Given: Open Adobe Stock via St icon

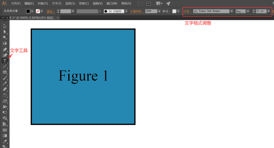Looking at the screenshot, I should tap(149, 4).
